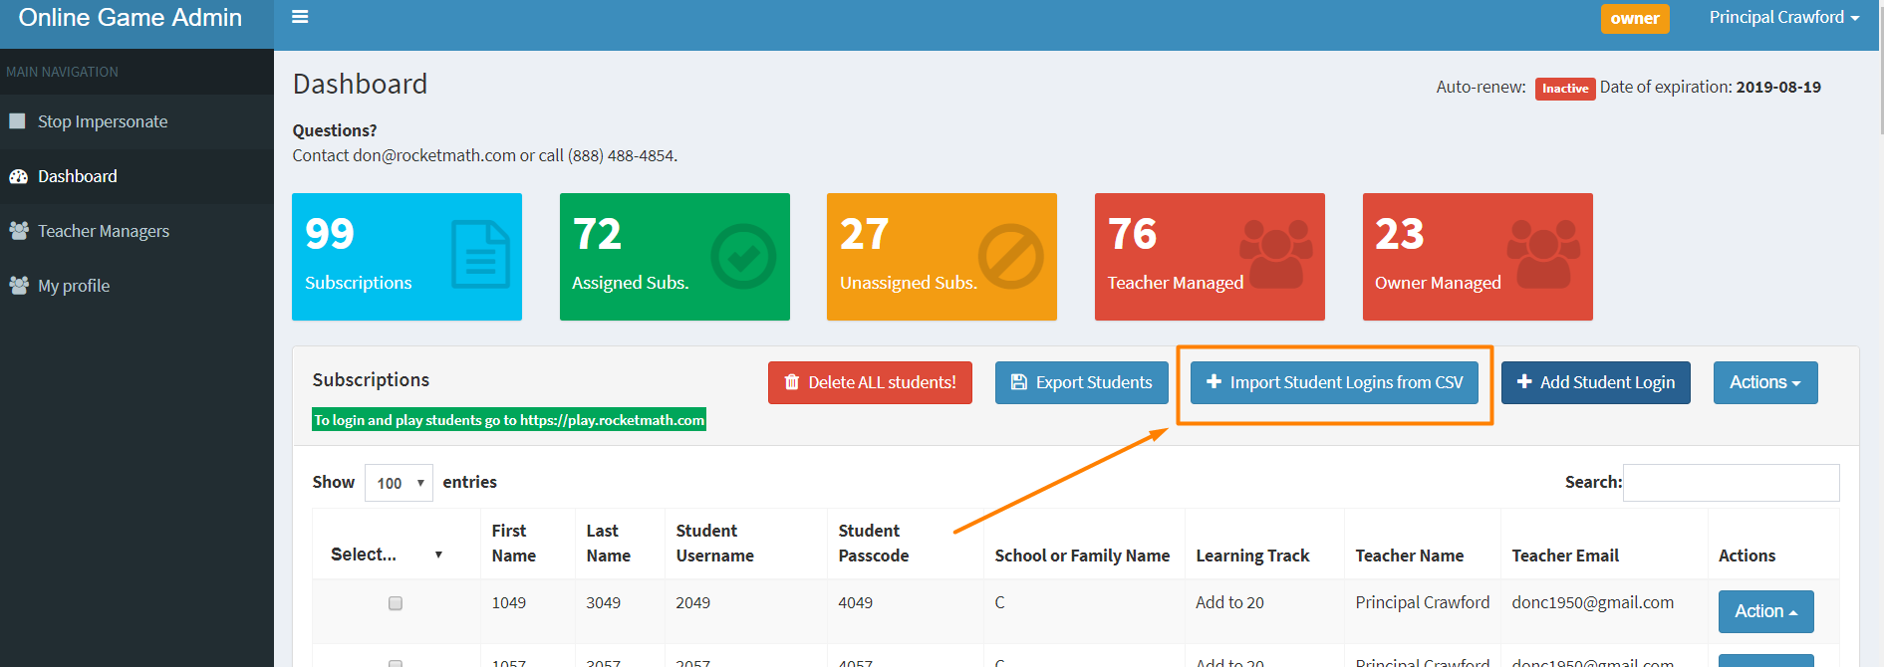1884x667 pixels.
Task: Click the Assigned Subs. checkmark icon
Action: 743,256
